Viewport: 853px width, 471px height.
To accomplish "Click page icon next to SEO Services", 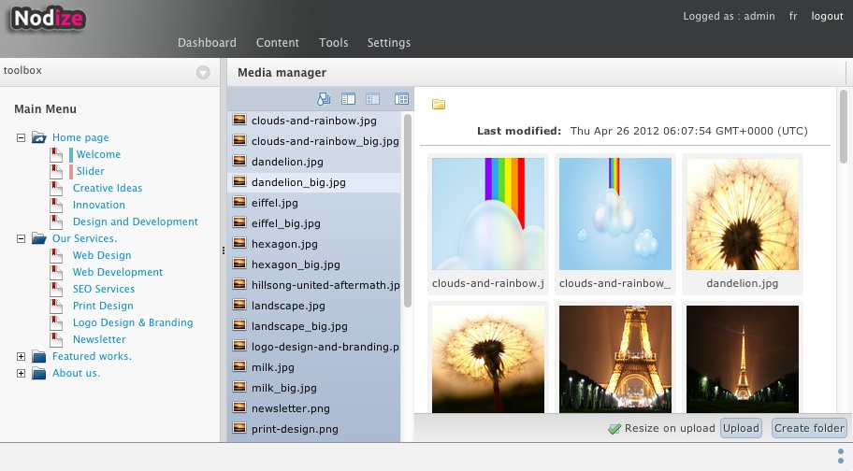I will click(x=56, y=289).
